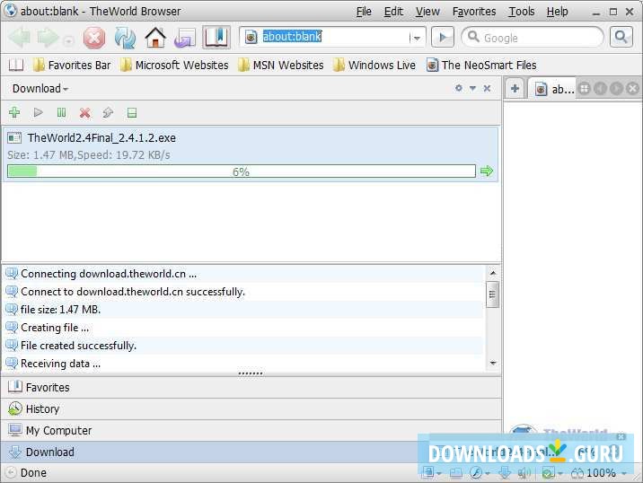Click the new tab plus button

click(x=515, y=89)
